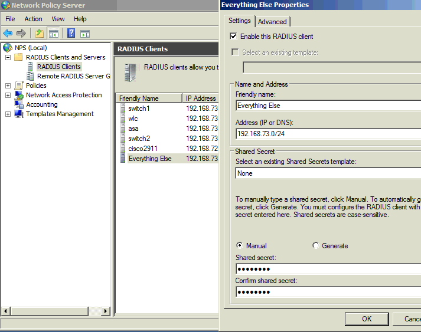Viewport: 421px width, 332px height.
Task: Toggle the Show/Hide Console Tree icon
Action: coord(54,34)
